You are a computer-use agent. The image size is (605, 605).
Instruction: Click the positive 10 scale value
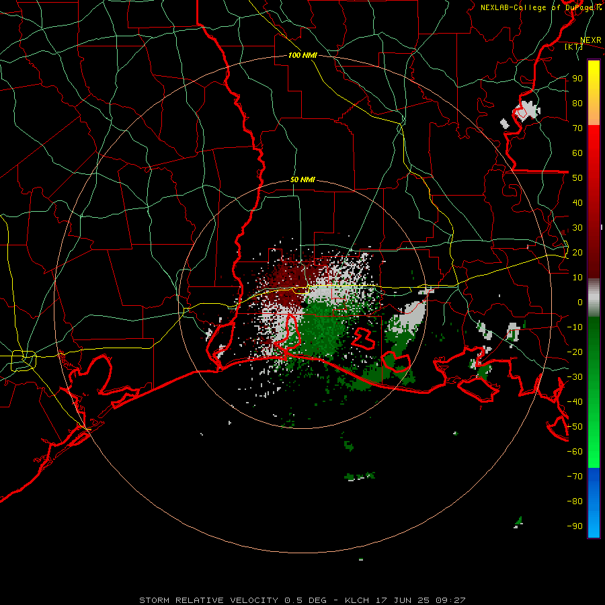coord(577,278)
